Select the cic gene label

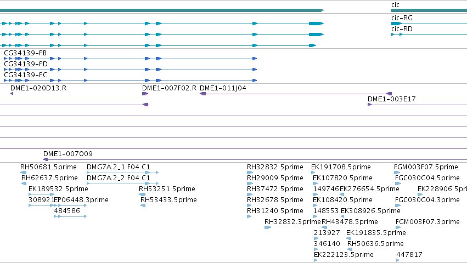395,5
